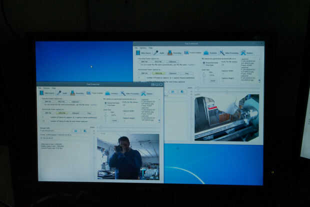Click one-shot Clipboard button in front window

click(75, 101)
